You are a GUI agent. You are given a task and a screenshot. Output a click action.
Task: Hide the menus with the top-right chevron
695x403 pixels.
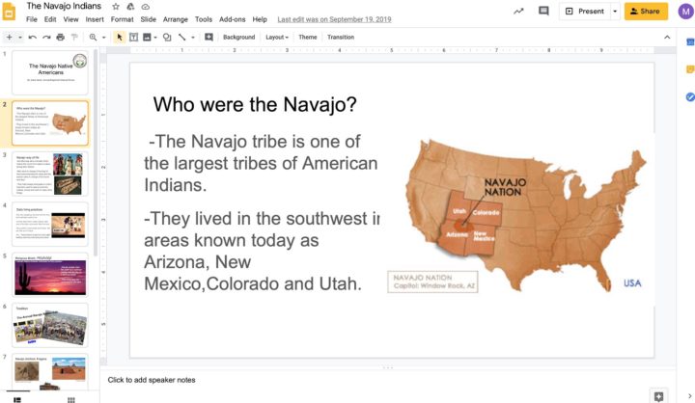pos(666,38)
